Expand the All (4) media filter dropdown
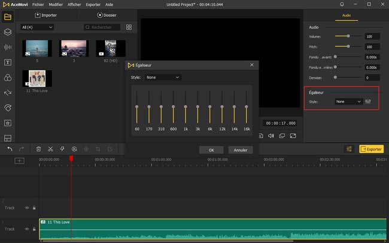 37,27
